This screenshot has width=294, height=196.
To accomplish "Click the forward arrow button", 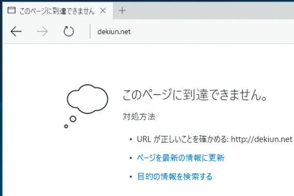I will [42, 31].
